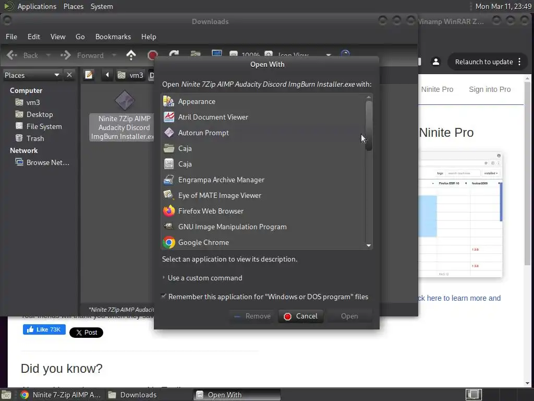
Task: Choose Eye of MATE Image Viewer icon
Action: [169, 195]
